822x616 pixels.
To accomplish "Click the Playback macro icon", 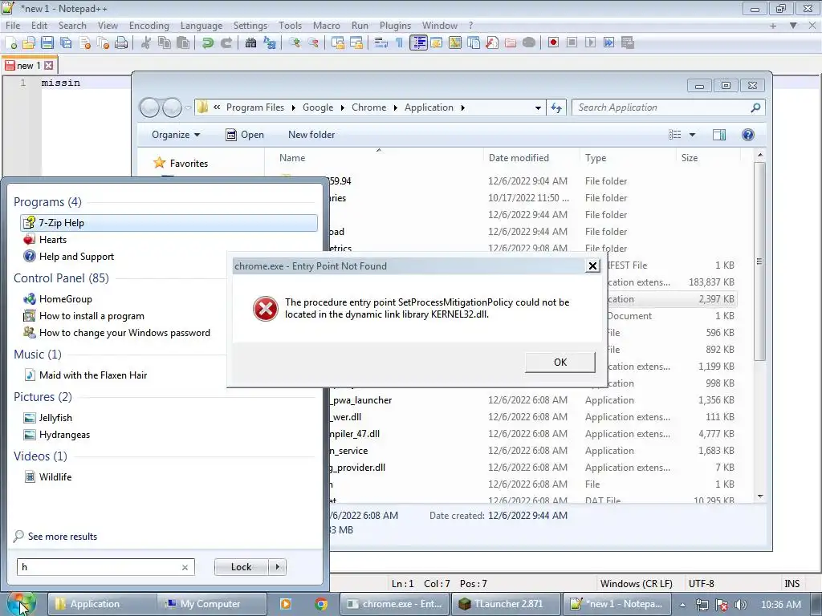I will [590, 43].
